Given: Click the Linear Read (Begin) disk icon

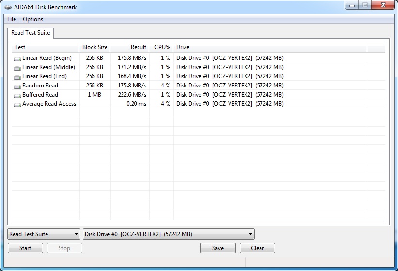Looking at the screenshot, I should [x=17, y=58].
